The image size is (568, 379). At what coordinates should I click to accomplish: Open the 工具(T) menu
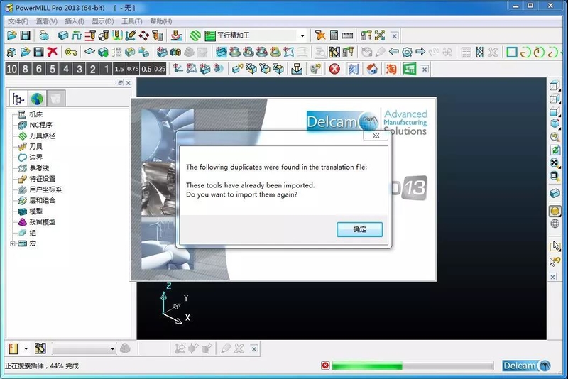click(131, 21)
